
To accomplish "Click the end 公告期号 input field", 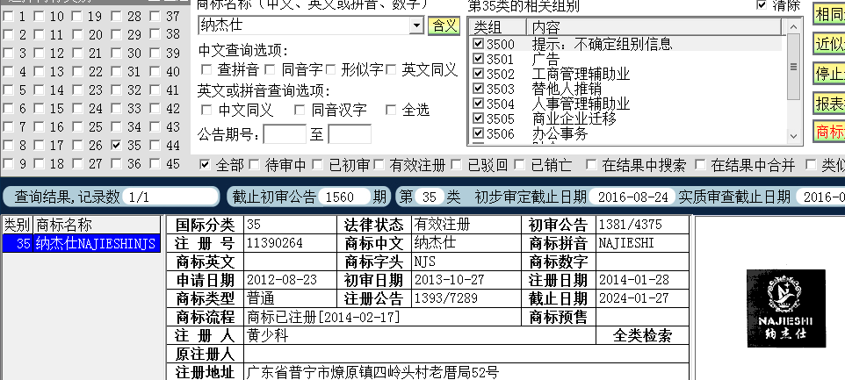I will [350, 134].
